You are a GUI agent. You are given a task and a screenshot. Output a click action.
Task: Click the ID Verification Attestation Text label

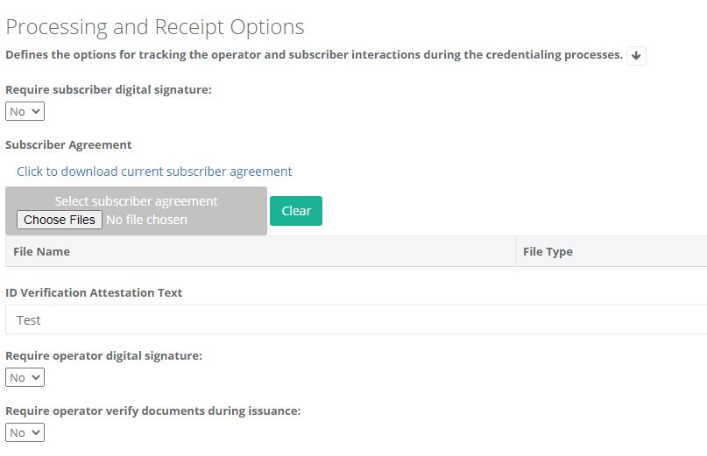click(x=94, y=292)
